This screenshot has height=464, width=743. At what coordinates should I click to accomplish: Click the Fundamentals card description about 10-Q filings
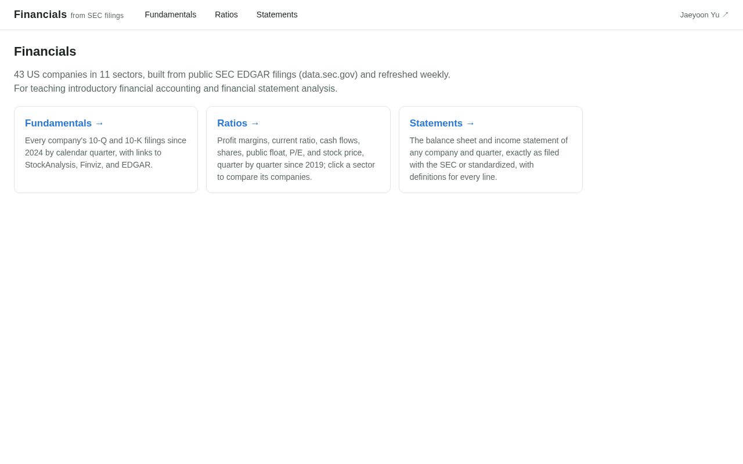tap(106, 153)
